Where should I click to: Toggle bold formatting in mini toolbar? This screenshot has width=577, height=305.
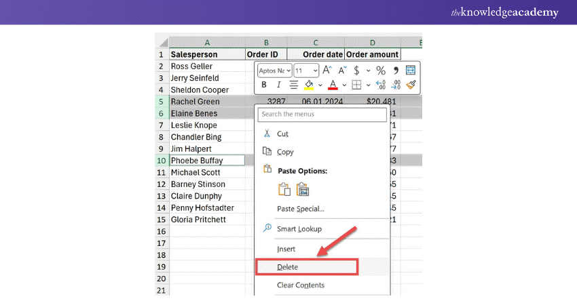click(264, 85)
